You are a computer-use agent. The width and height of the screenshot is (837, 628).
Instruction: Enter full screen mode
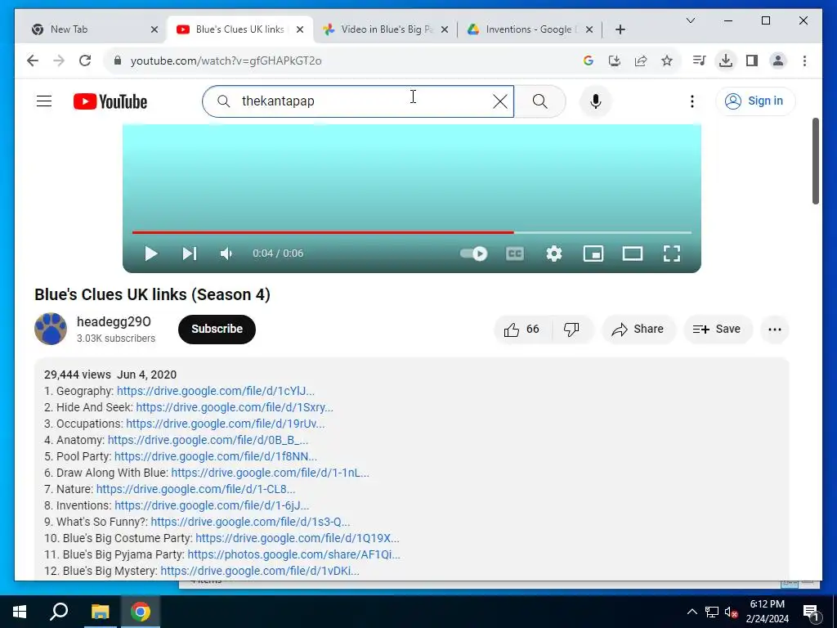pos(672,253)
